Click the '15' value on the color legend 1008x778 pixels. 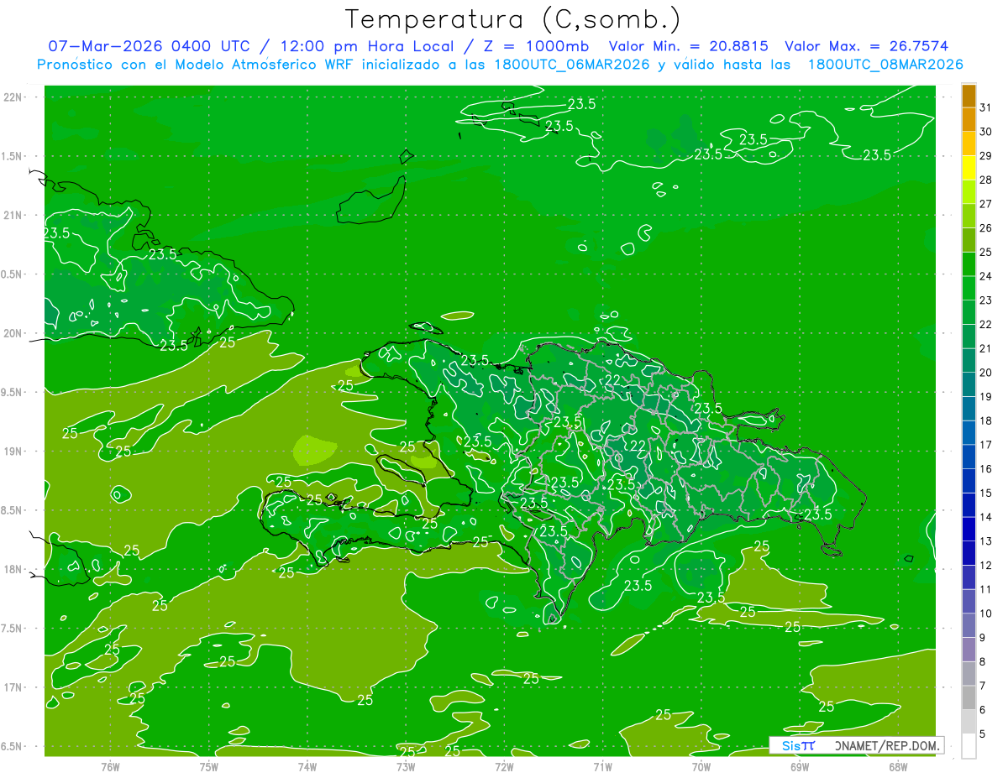point(985,493)
